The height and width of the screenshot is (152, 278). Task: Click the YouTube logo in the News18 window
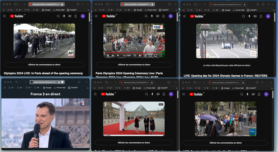pyautogui.click(x=109, y=16)
